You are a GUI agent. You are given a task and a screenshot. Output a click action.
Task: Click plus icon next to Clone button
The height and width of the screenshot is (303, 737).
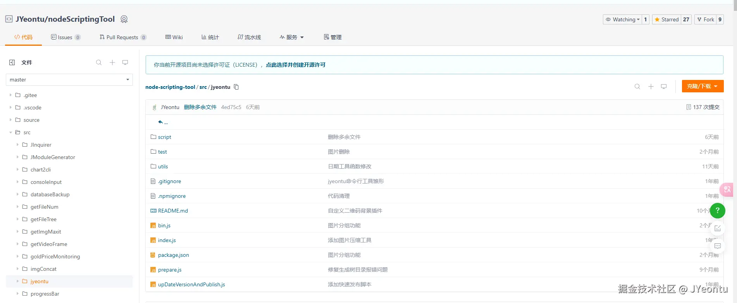pyautogui.click(x=651, y=87)
